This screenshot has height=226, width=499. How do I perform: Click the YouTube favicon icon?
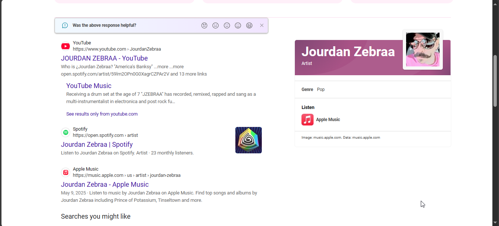point(65,46)
